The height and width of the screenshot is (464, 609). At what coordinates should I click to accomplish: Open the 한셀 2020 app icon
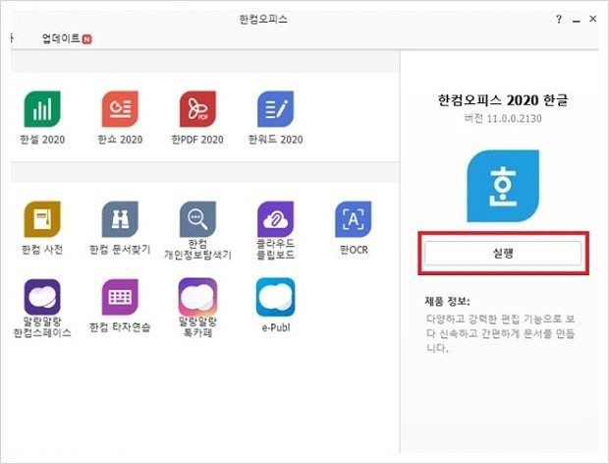pyautogui.click(x=42, y=109)
